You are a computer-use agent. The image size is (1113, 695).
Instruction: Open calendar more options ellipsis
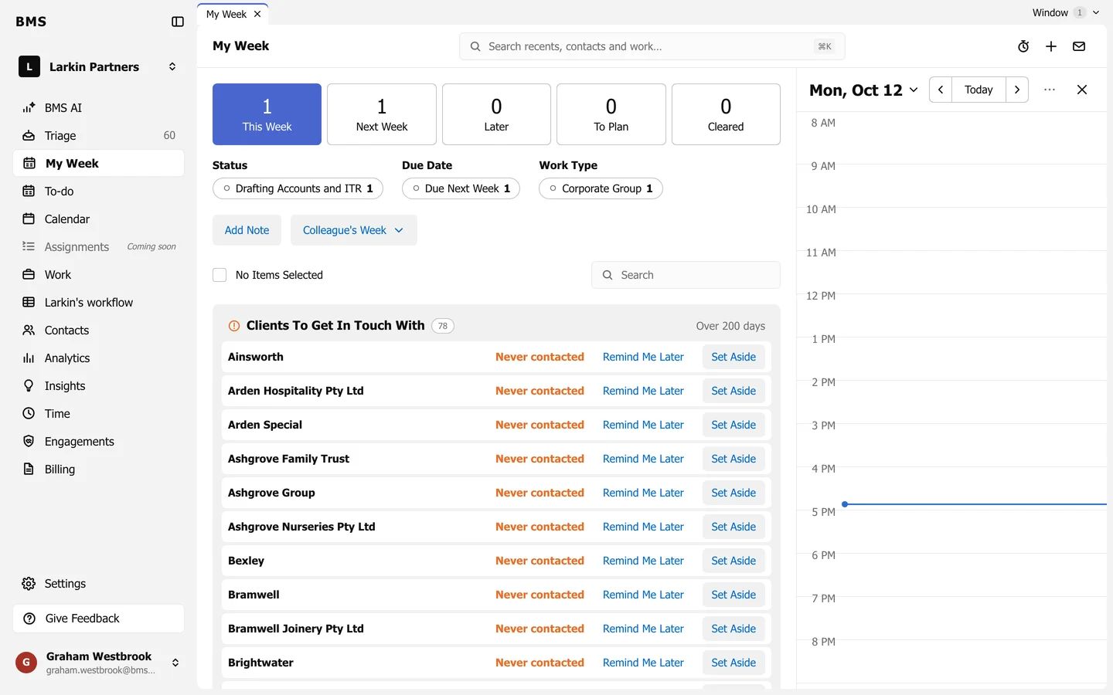[x=1050, y=90]
